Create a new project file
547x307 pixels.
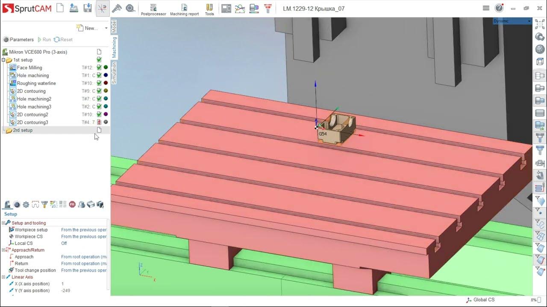(x=60, y=8)
